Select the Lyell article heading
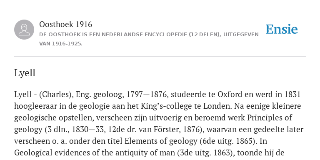Image resolution: width=320 pixels, height=160 pixels. [x=25, y=73]
